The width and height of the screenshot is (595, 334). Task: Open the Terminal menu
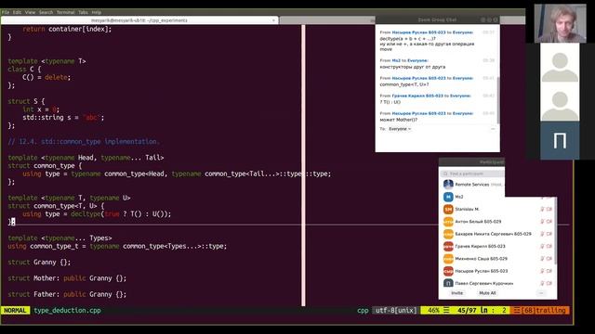coord(66,12)
